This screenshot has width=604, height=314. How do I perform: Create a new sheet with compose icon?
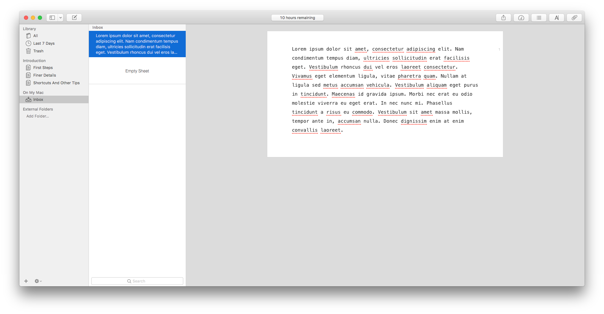pos(74,18)
